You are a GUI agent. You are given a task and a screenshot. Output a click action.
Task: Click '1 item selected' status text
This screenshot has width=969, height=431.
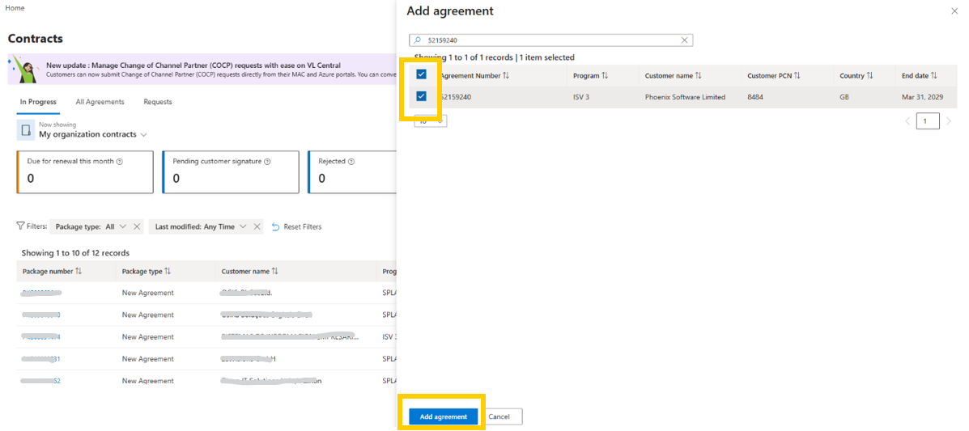click(547, 57)
